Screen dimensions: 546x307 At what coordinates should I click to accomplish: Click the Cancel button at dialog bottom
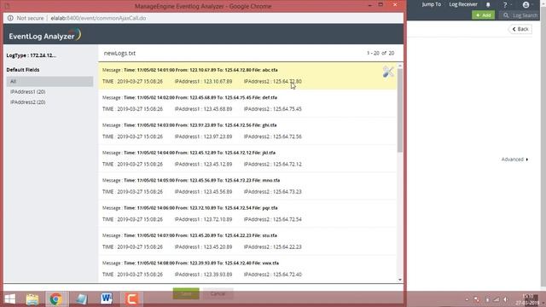click(218, 293)
